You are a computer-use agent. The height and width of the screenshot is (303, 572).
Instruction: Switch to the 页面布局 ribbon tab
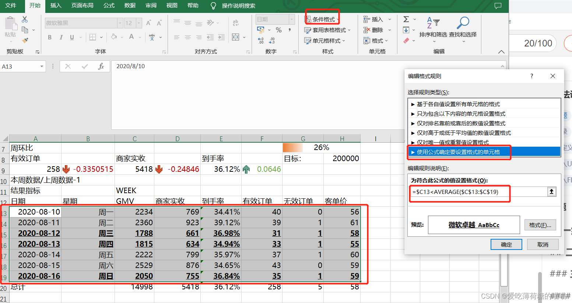83,6
